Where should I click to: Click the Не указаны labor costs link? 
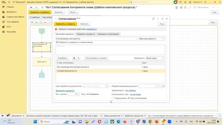[x=130, y=90]
